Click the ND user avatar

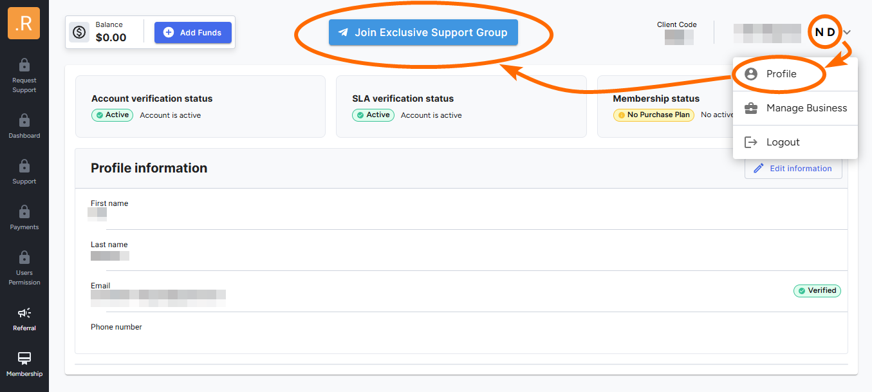point(825,32)
